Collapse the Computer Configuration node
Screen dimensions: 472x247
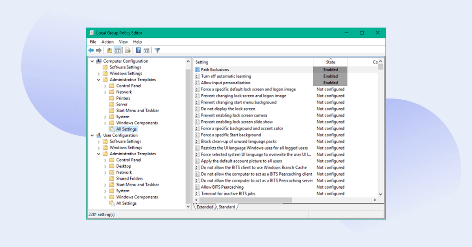coord(92,61)
